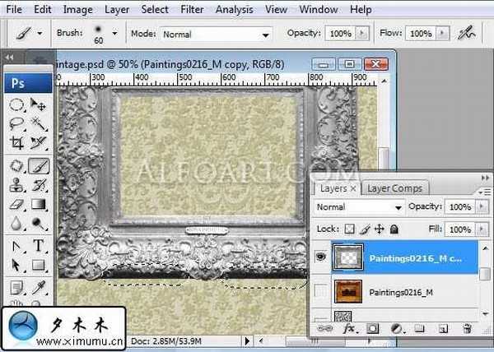Image resolution: width=494 pixels, height=352 pixels.
Task: Open the Filter menu
Action: (192, 9)
